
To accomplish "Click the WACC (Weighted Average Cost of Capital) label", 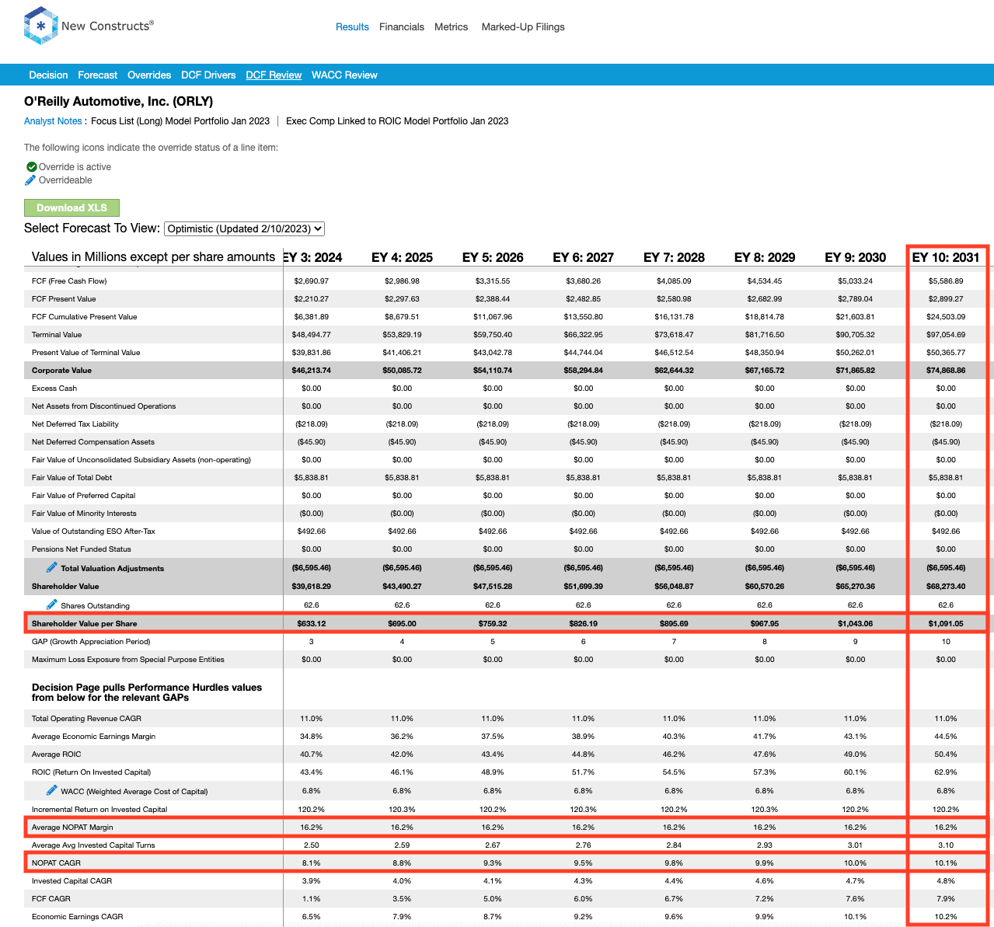I will point(134,792).
